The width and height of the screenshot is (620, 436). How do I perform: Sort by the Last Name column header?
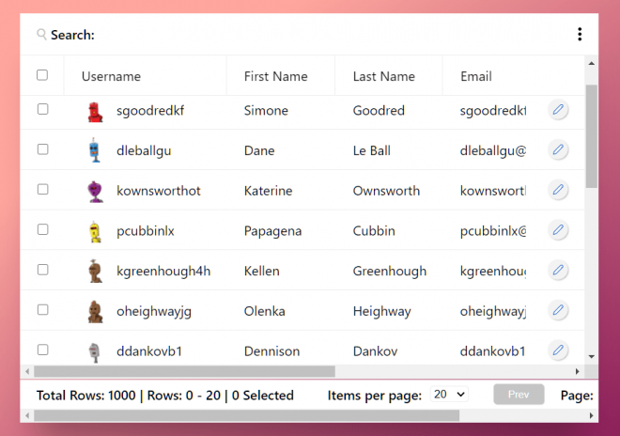383,76
